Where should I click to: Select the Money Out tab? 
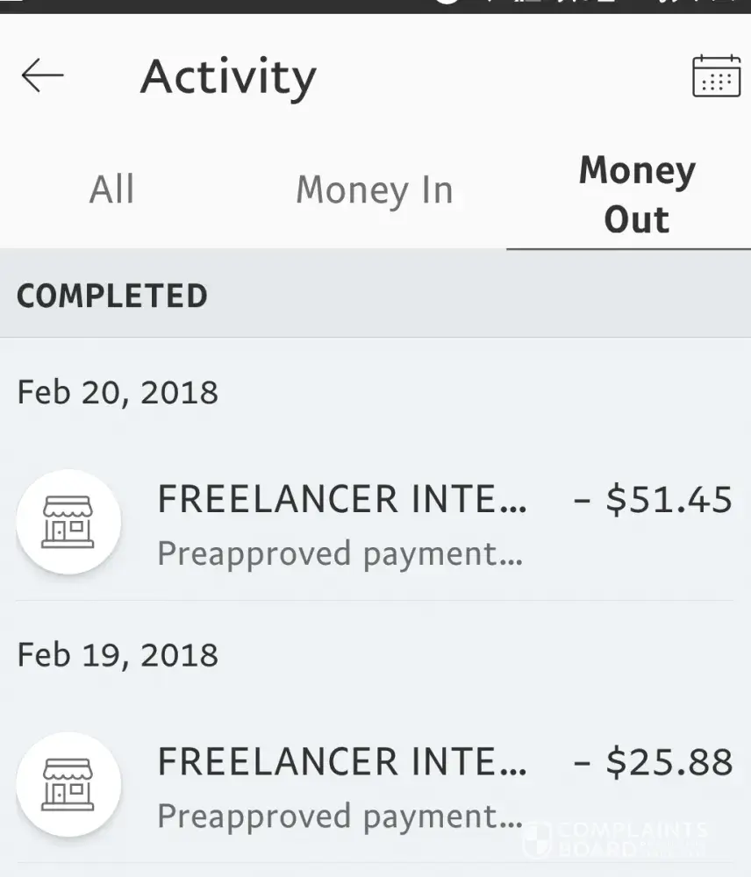636,194
